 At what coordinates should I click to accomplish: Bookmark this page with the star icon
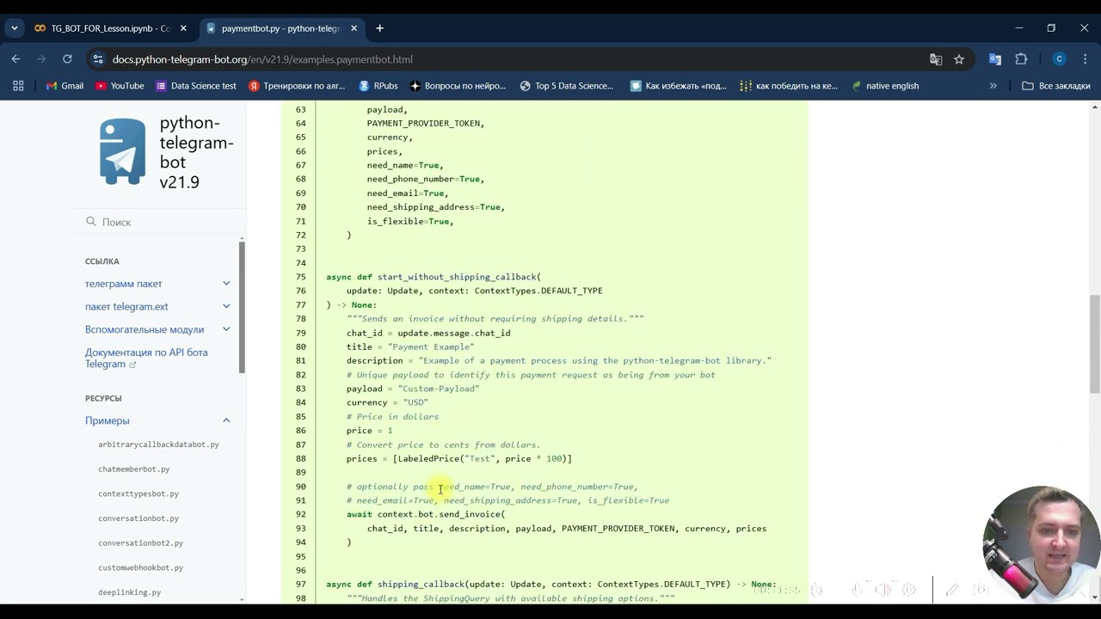[959, 59]
